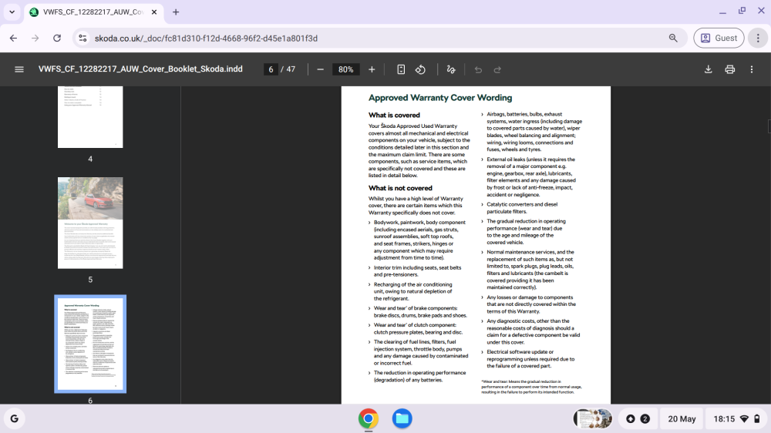
Task: Close the VWFS_CF tab
Action: pyautogui.click(x=154, y=12)
